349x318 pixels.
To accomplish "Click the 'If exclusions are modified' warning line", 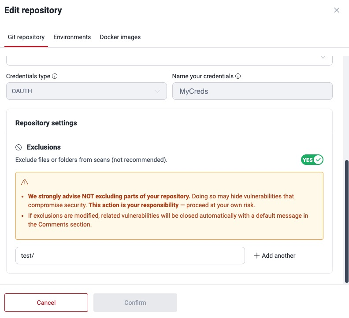I will click(x=168, y=220).
